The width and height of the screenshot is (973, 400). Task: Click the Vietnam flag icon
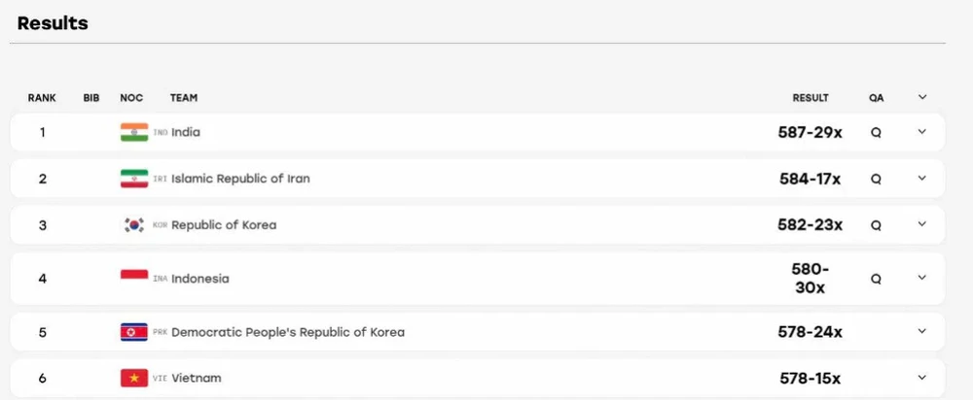134,378
